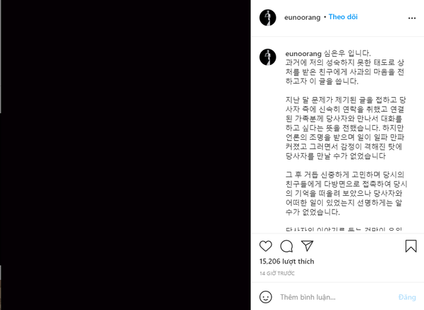Open post timestamp 14 giờ trước

coord(277,273)
